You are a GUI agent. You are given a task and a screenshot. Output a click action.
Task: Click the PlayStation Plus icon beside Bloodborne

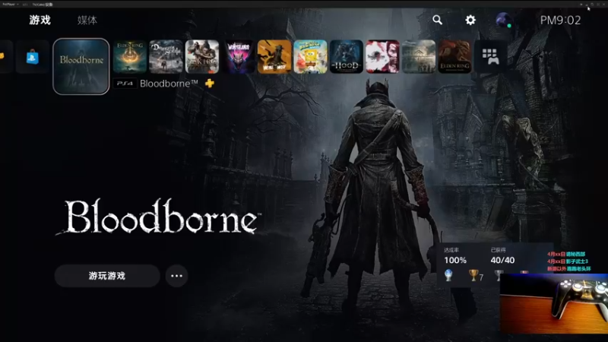[210, 83]
